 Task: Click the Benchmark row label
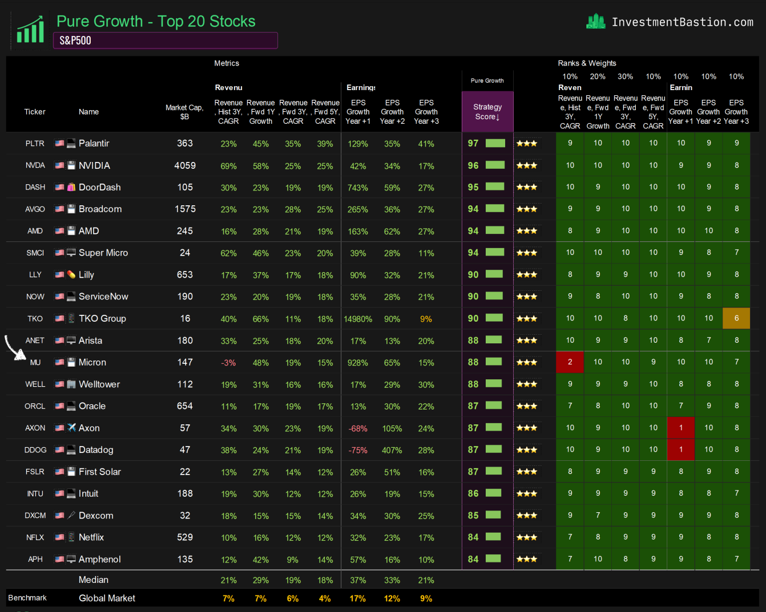tap(27, 598)
